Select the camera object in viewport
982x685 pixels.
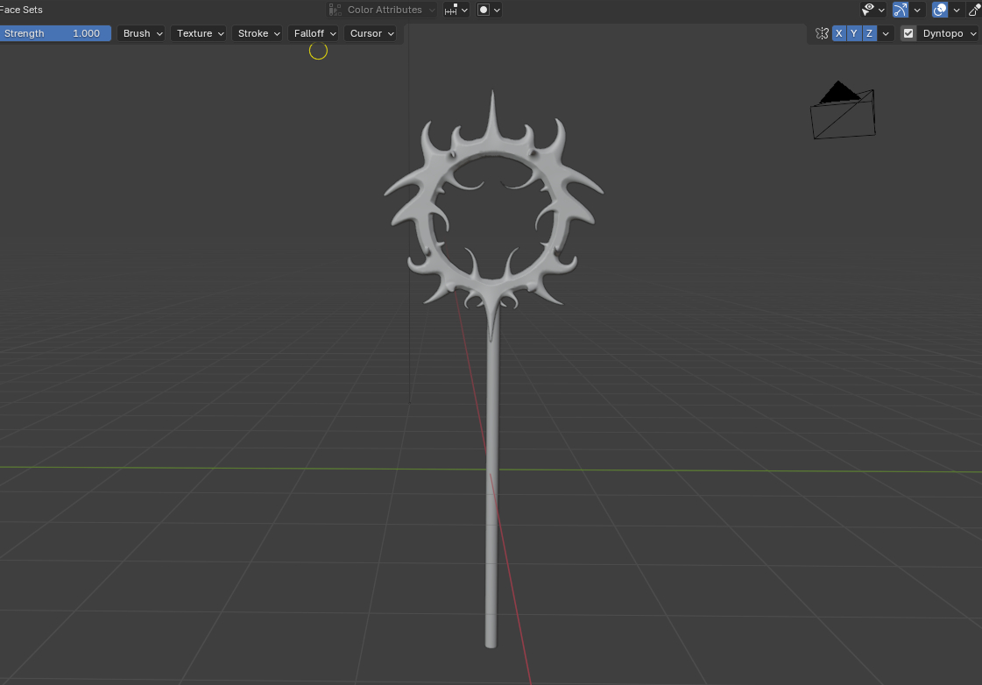843,112
